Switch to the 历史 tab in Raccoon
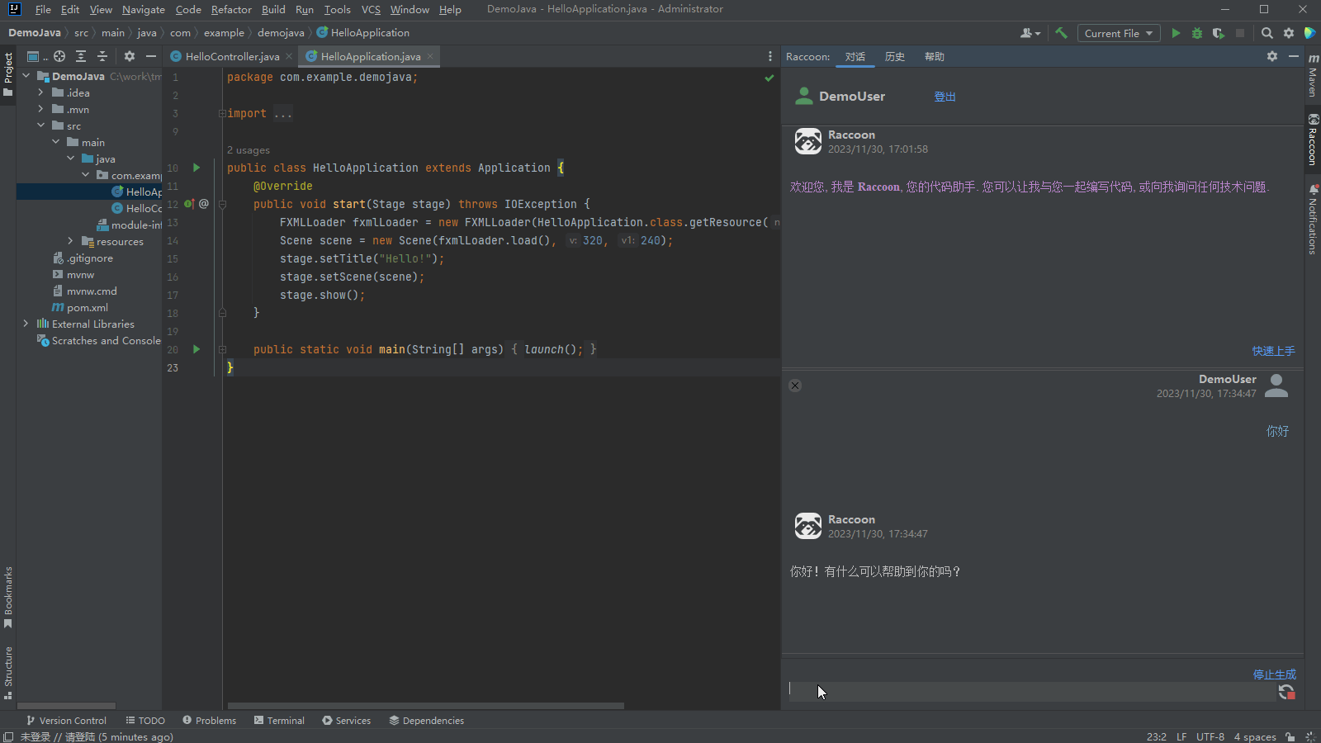Screen dimensions: 1321x743 tap(894, 57)
